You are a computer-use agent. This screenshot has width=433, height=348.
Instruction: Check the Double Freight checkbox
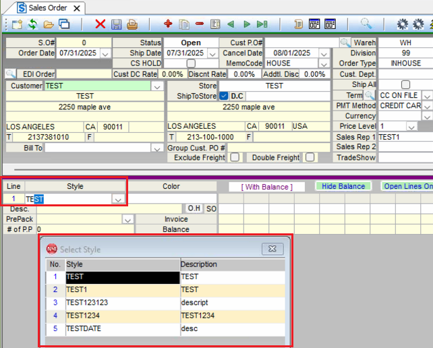(x=310, y=157)
